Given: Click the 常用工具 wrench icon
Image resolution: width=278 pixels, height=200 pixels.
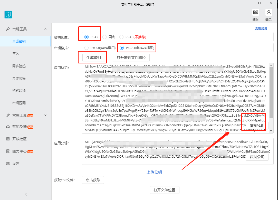Looking at the screenshot, I should click(x=8, y=115).
